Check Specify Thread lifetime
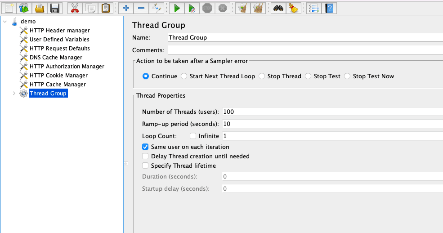This screenshot has height=233, width=443. (145, 166)
